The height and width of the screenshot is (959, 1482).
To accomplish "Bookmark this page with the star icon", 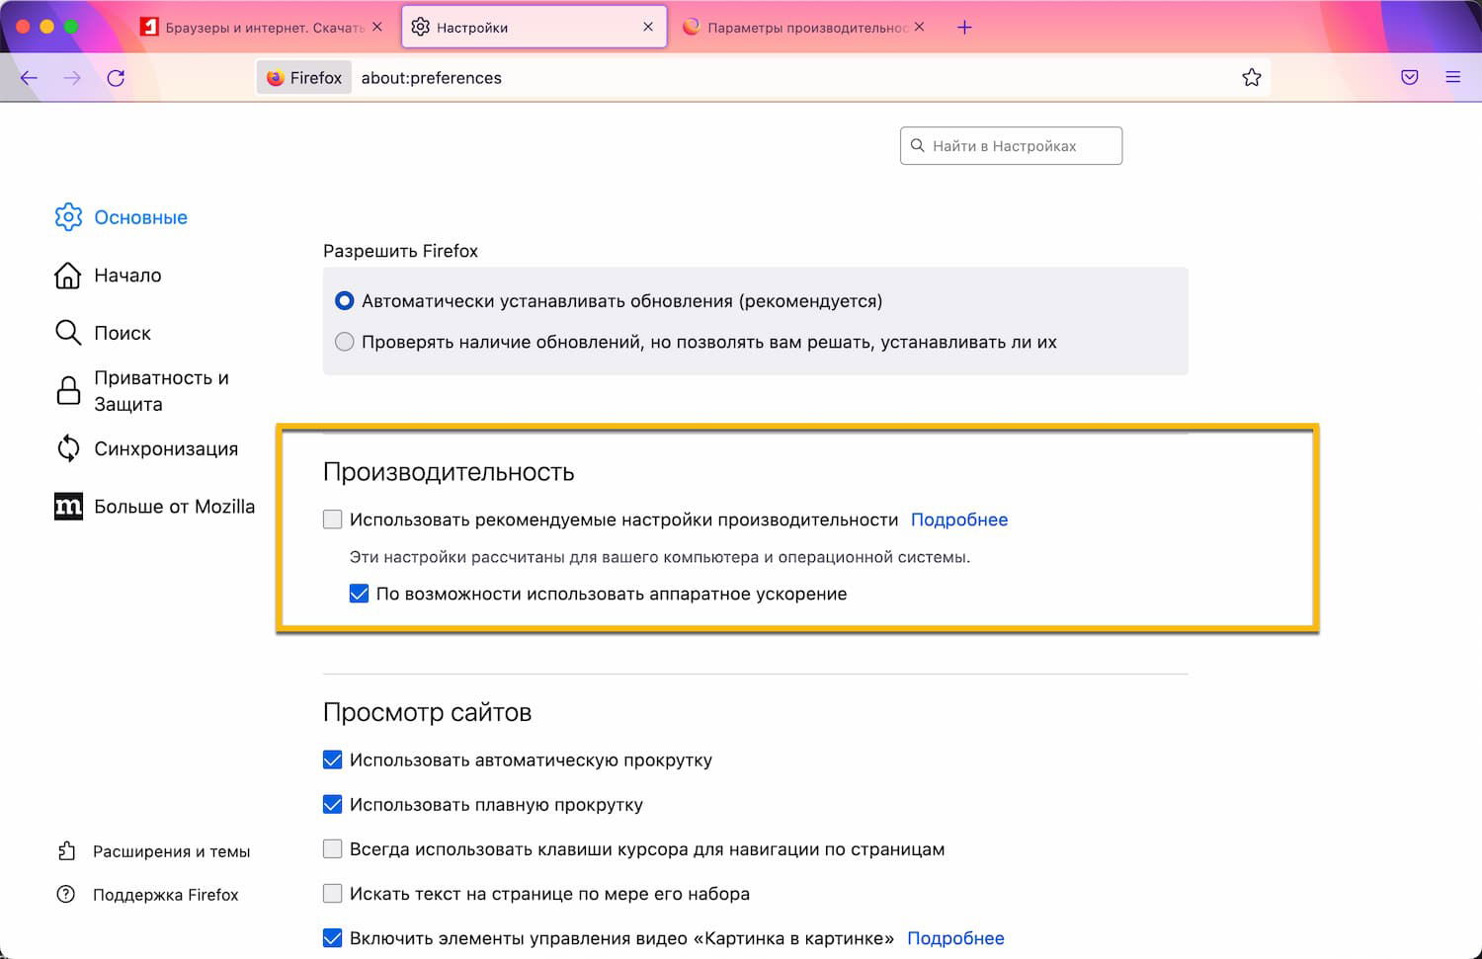I will pyautogui.click(x=1251, y=78).
